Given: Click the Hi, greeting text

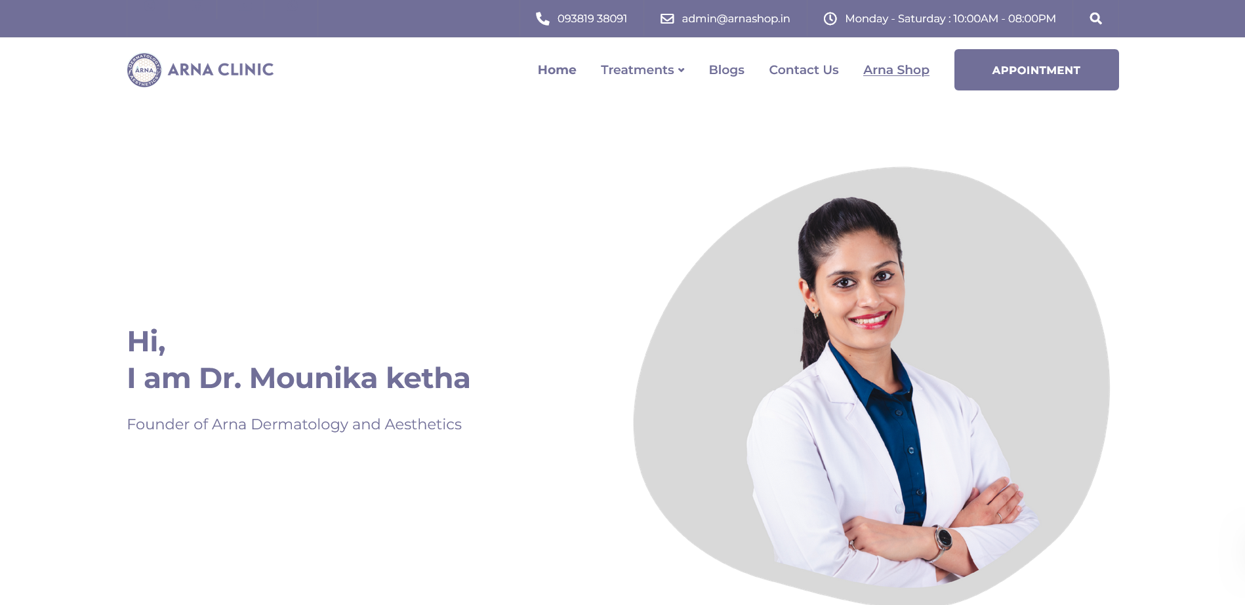Looking at the screenshot, I should click(x=146, y=342).
